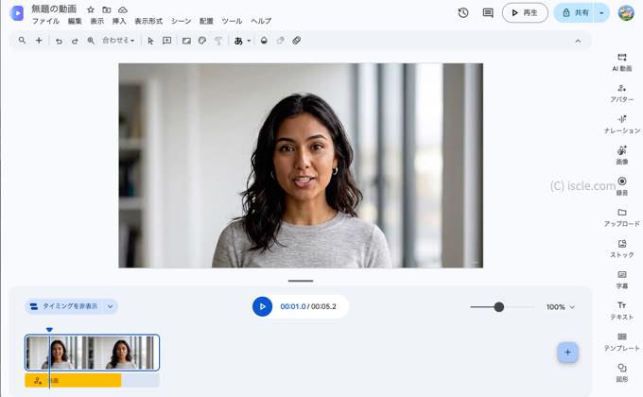Add a new scene with plus button
Viewport: 643px width, 397px height.
coord(567,353)
